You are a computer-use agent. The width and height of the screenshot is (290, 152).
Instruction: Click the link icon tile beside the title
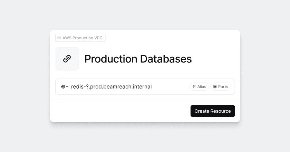click(x=67, y=59)
